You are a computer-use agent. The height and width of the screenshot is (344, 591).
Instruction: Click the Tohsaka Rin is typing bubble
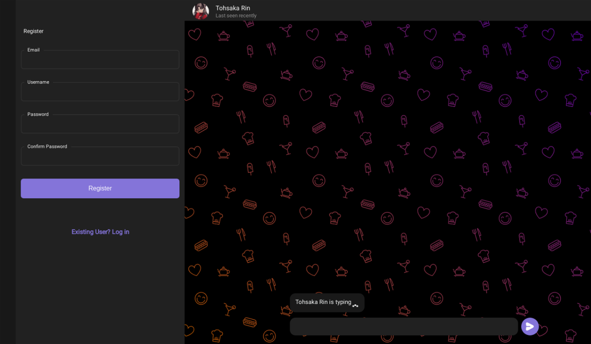322,302
